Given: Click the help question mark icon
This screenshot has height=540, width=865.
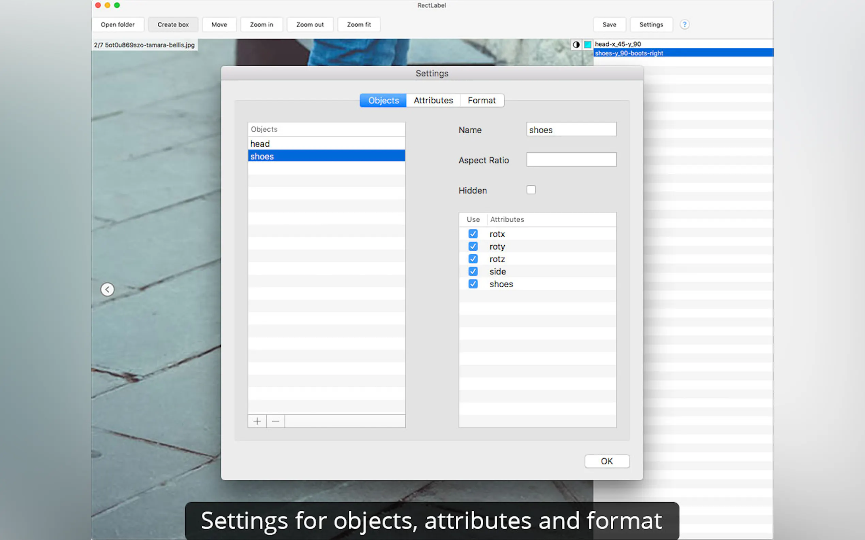Looking at the screenshot, I should (684, 24).
